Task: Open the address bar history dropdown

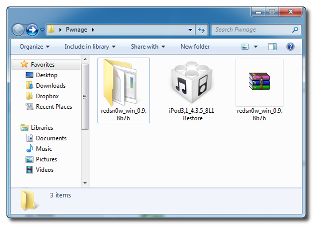Action: pyautogui.click(x=190, y=30)
